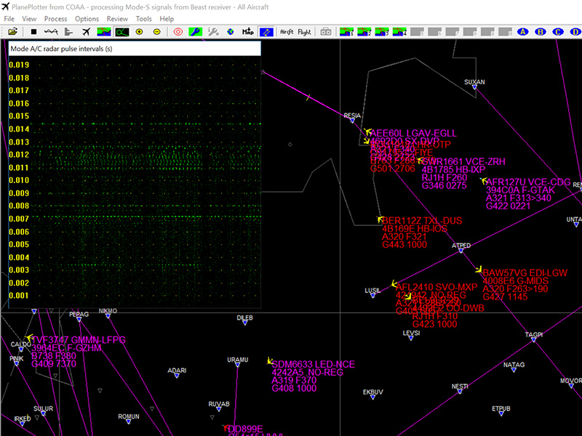This screenshot has width=582, height=436.
Task: Show the signal waveform view
Action: pos(51,32)
